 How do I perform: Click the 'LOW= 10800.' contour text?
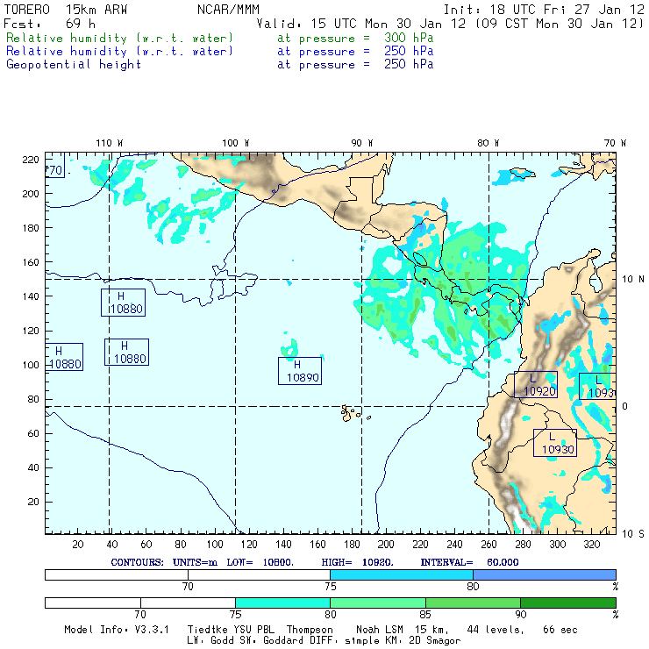pos(260,562)
